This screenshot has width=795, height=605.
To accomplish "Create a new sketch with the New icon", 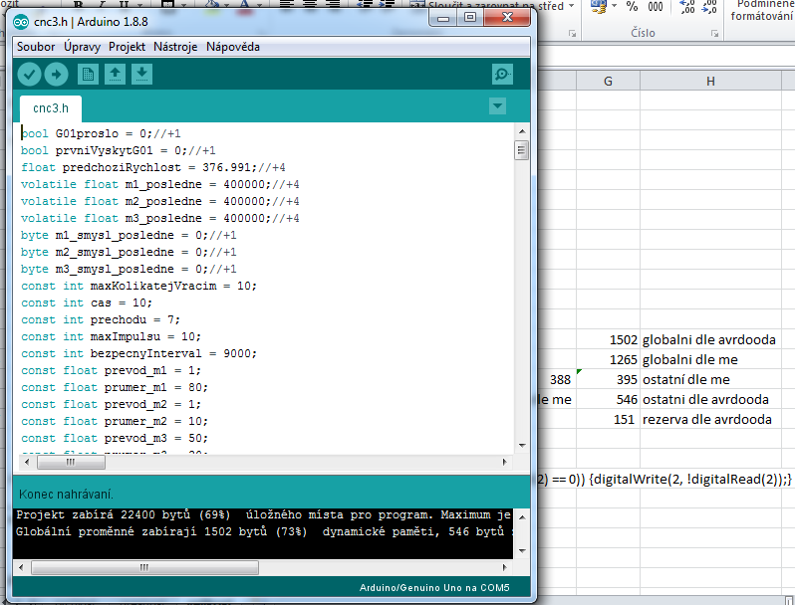I will tap(88, 75).
